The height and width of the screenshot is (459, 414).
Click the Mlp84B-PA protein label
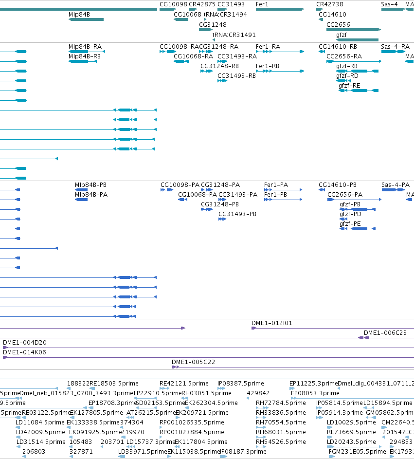(91, 195)
